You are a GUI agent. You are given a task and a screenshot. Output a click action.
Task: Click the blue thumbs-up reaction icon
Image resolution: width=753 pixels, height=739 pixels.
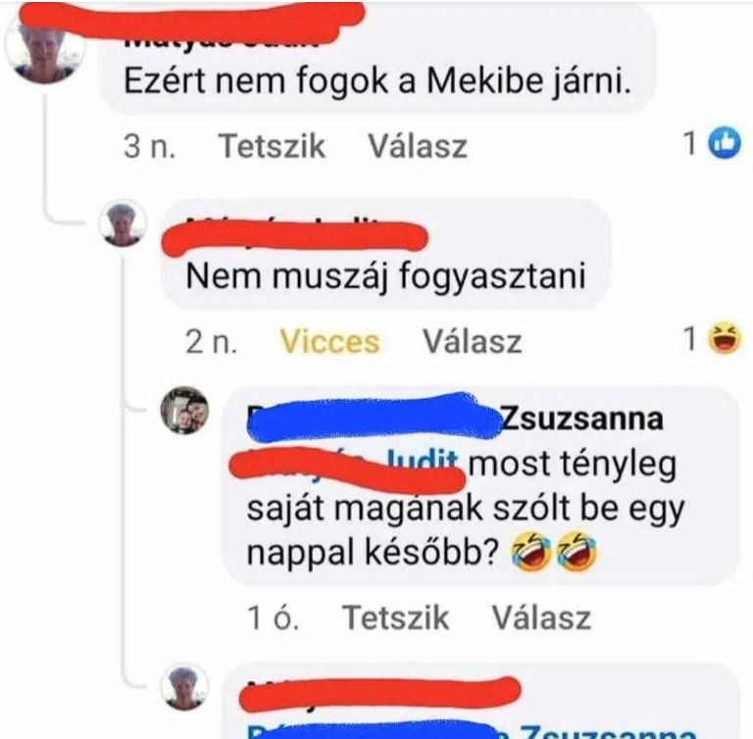[x=726, y=143]
